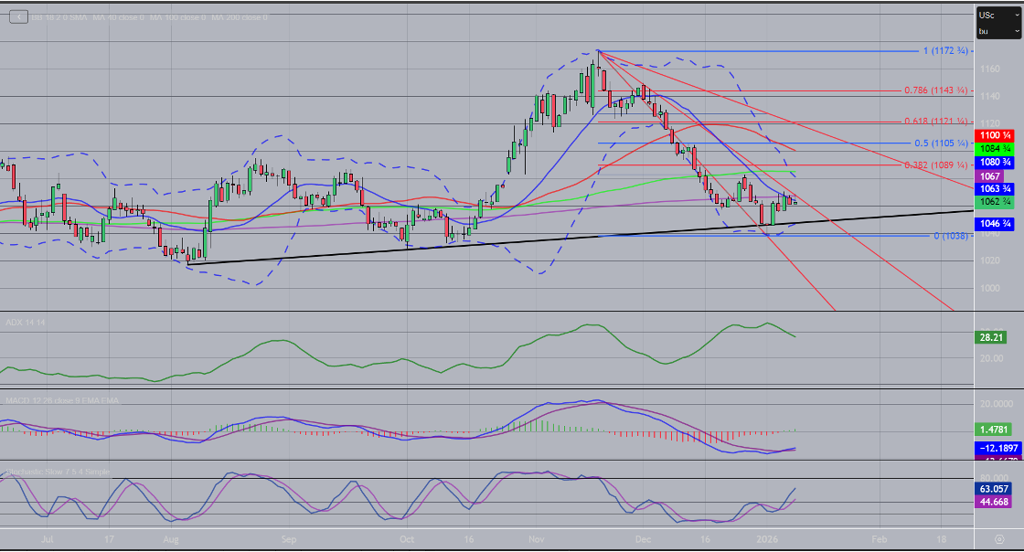Click the Stochastic Slow indicator title
Viewport: 1024px width, 552px height.
click(x=58, y=472)
